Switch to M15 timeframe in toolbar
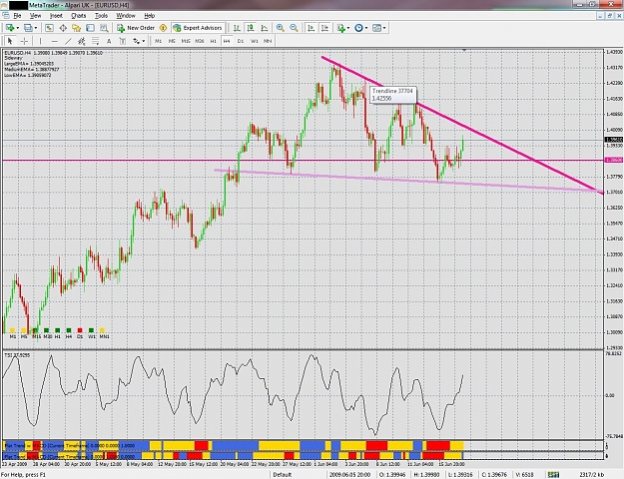Image resolution: width=624 pixels, height=479 pixels. (186, 41)
